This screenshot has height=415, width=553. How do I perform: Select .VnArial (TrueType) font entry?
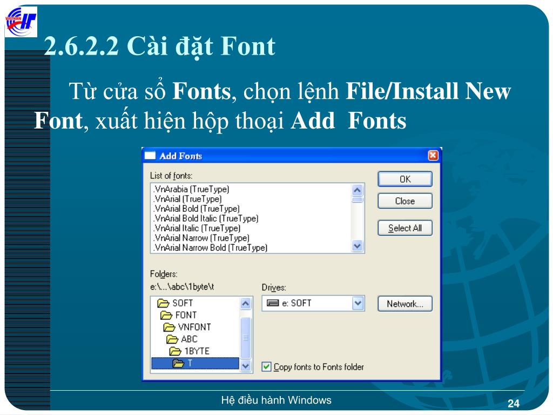(188, 199)
